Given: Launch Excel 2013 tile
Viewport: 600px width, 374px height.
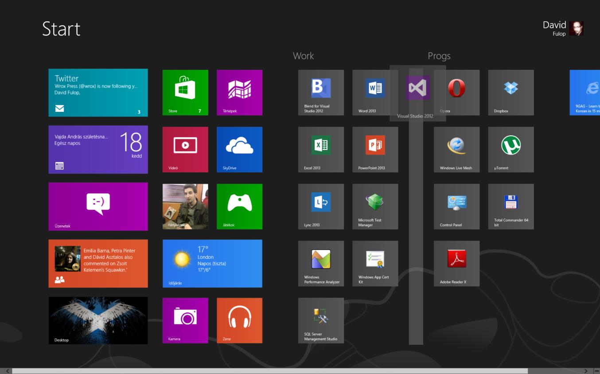Looking at the screenshot, I should pyautogui.click(x=321, y=149).
